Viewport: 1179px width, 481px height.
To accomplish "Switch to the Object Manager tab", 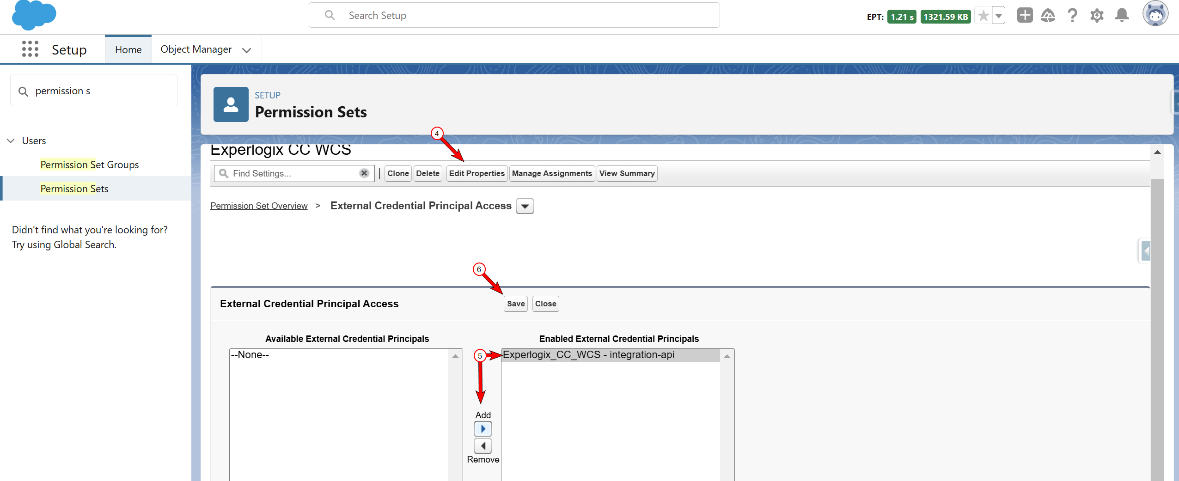I will click(196, 49).
